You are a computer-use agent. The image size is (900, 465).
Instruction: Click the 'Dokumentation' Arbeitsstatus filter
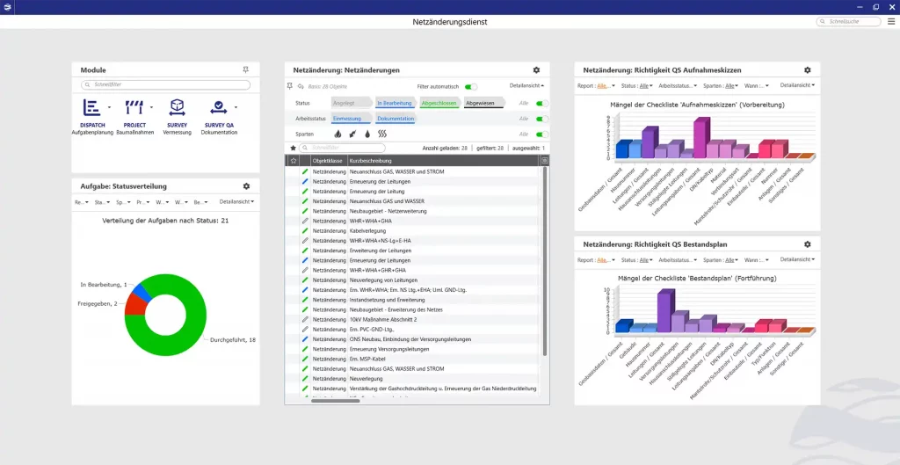pos(396,119)
